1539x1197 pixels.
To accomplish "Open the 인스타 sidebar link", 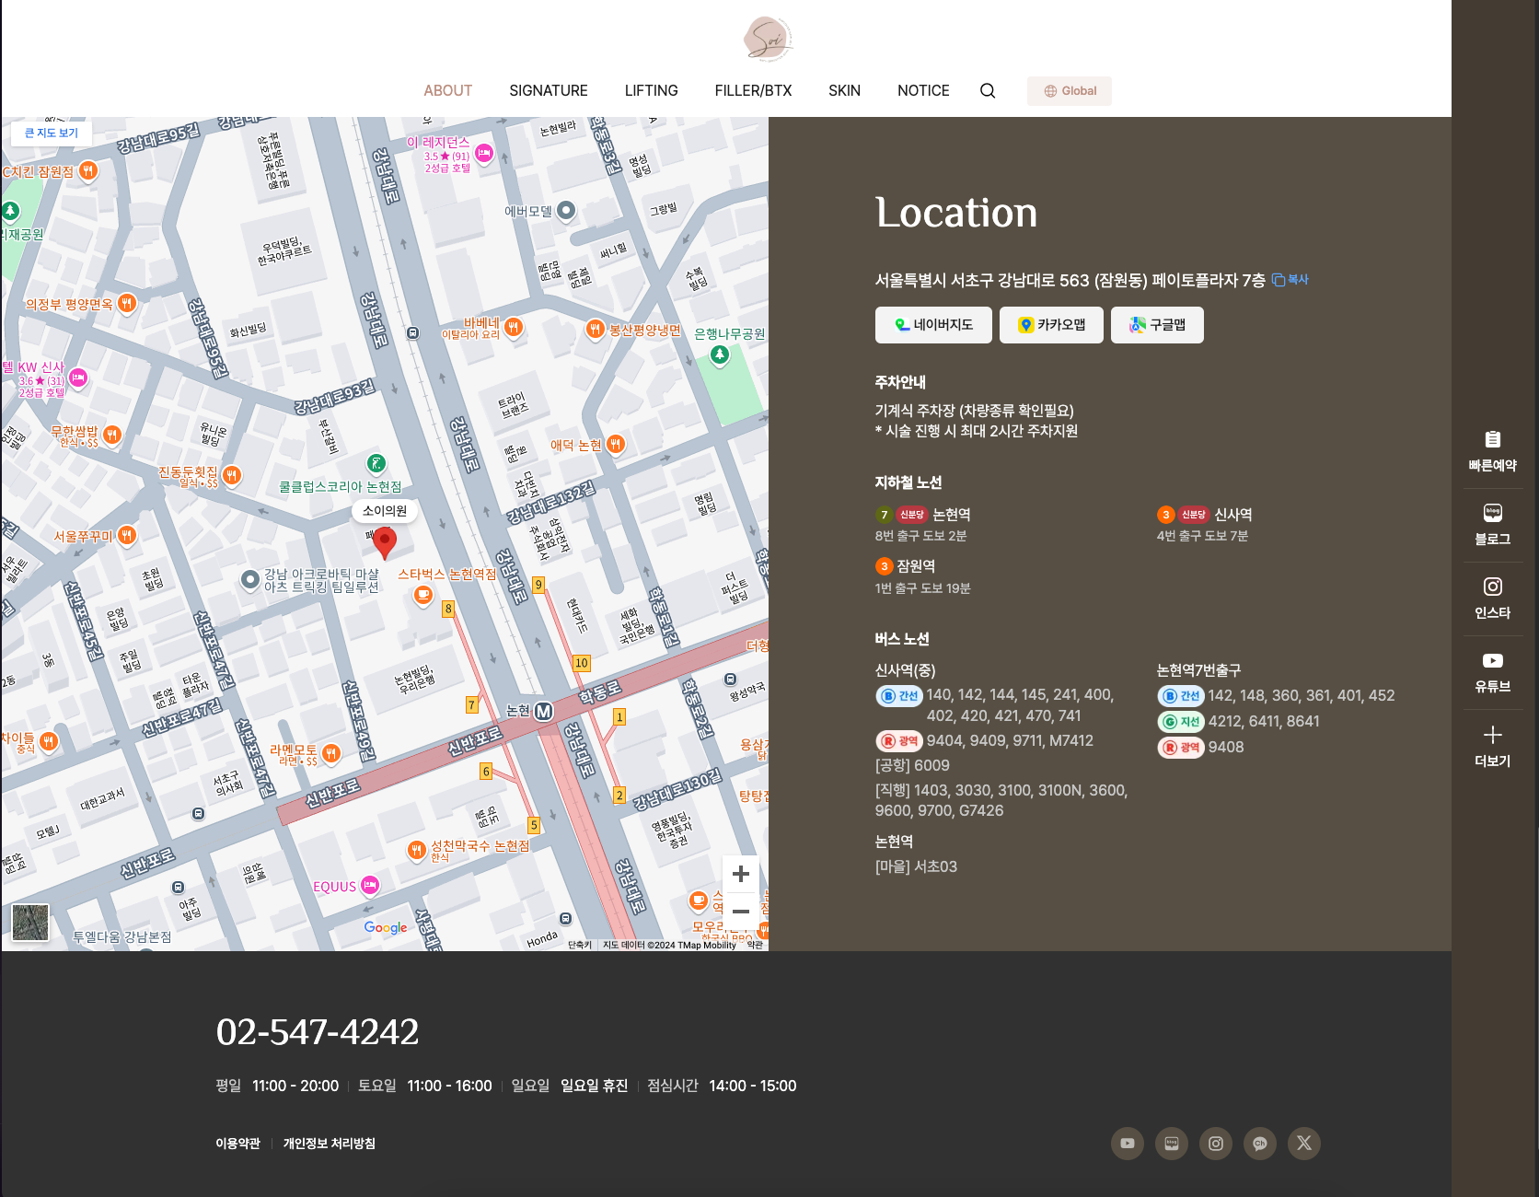I will pos(1492,598).
